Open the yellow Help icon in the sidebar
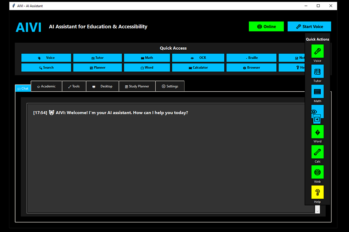Image resolution: width=349 pixels, height=232 pixels. coord(317,192)
